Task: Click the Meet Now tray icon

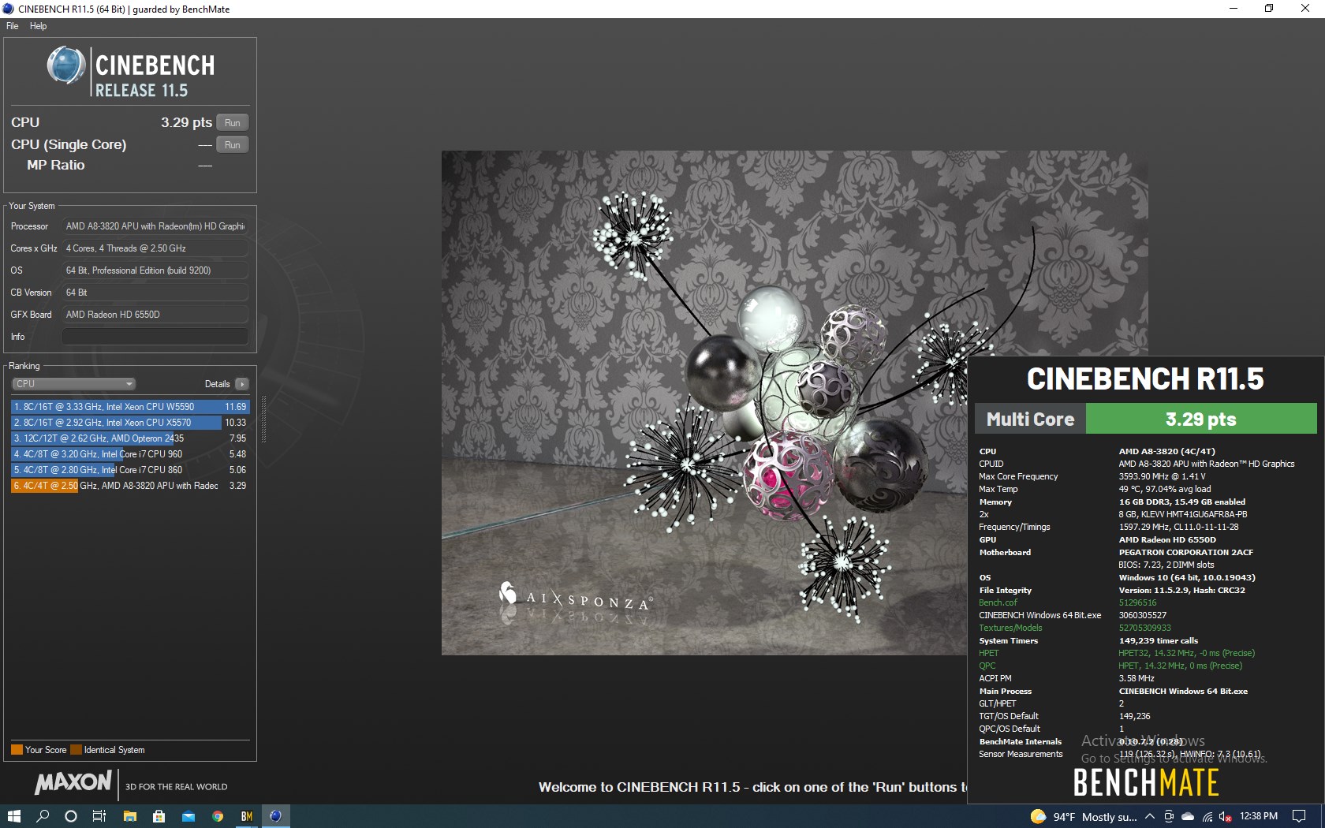Action: [x=1169, y=816]
